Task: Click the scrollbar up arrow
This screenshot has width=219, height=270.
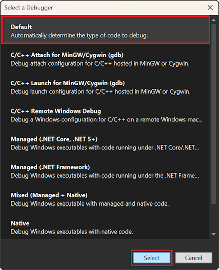Action: (214, 20)
